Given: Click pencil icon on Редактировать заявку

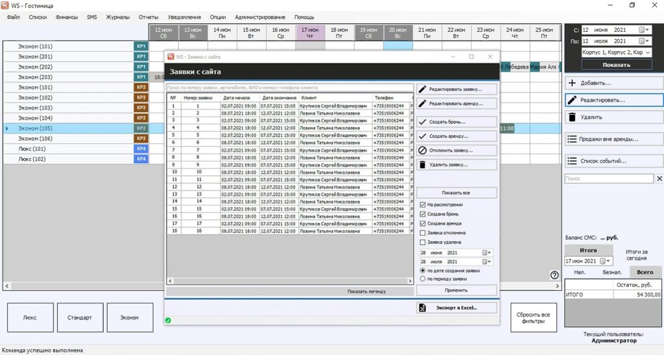Looking at the screenshot, I should [422, 89].
